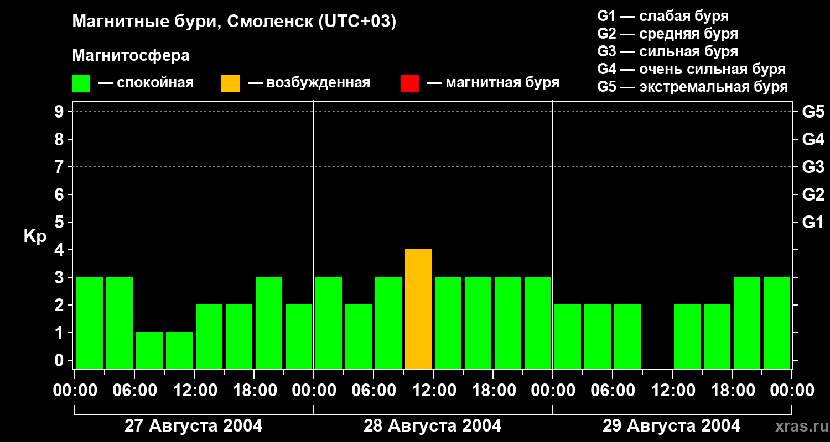Screen dimensions: 830x442
Task: Click the 27 Августа 2004 date label
Action: [194, 426]
